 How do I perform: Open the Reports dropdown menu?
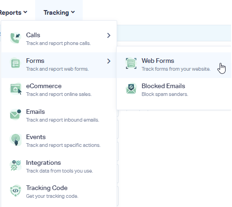click(x=13, y=12)
